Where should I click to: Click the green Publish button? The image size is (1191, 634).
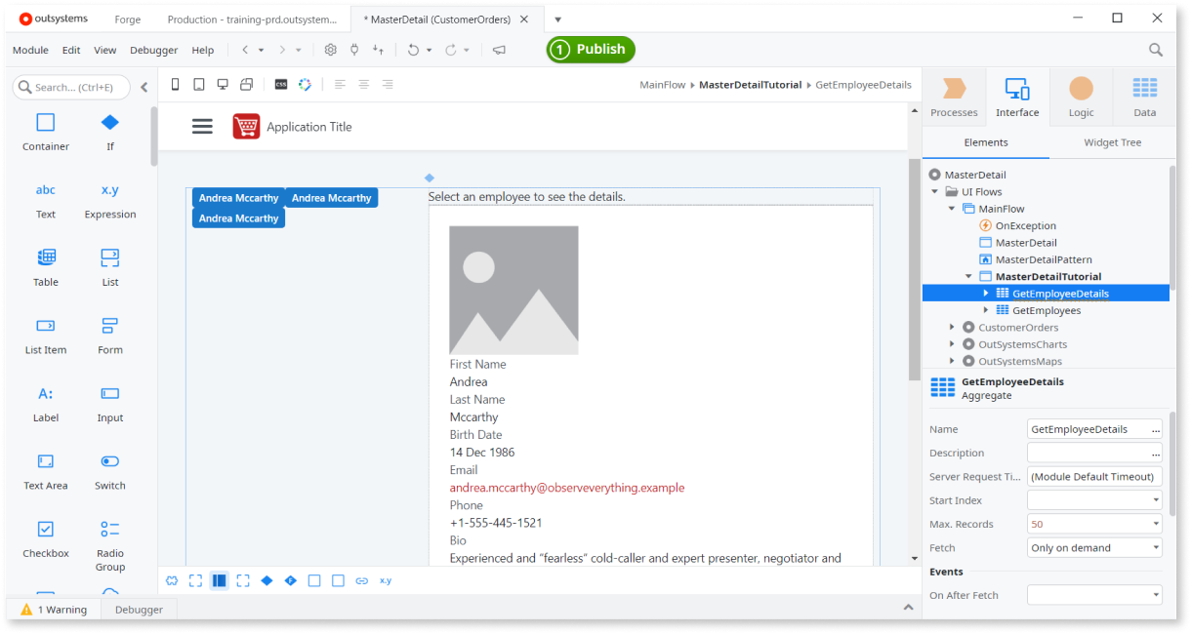tap(591, 50)
